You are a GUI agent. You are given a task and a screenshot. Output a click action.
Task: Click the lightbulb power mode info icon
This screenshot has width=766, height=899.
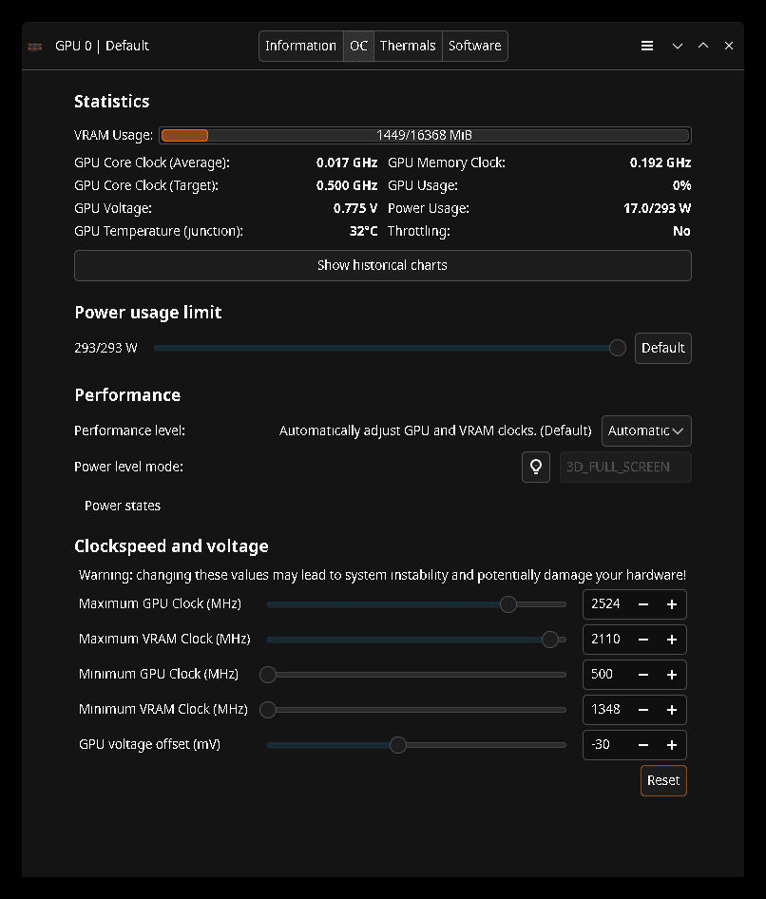536,467
